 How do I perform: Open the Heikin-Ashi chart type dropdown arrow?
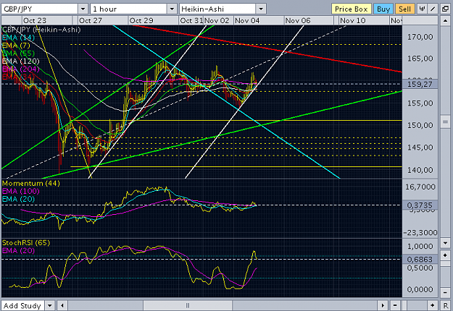261,9
